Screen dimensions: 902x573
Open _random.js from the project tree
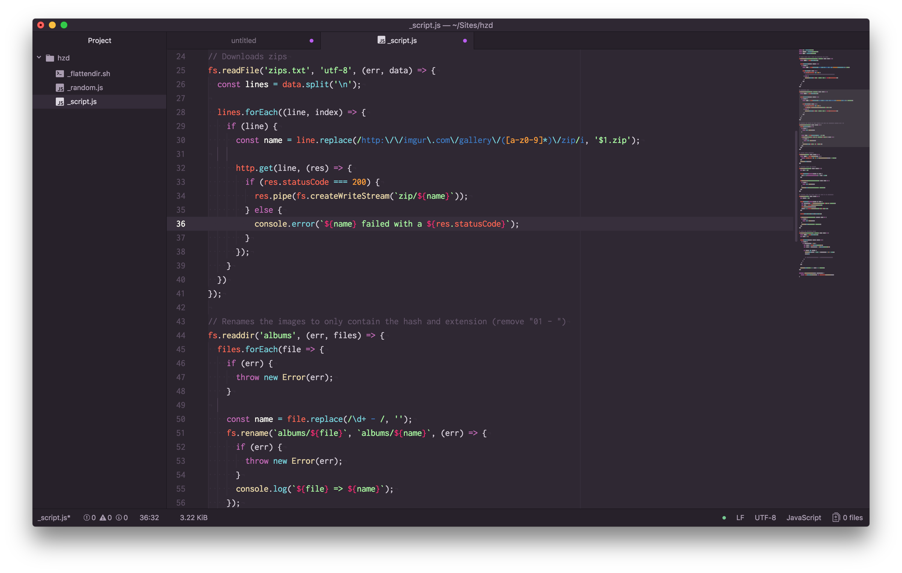click(x=85, y=88)
